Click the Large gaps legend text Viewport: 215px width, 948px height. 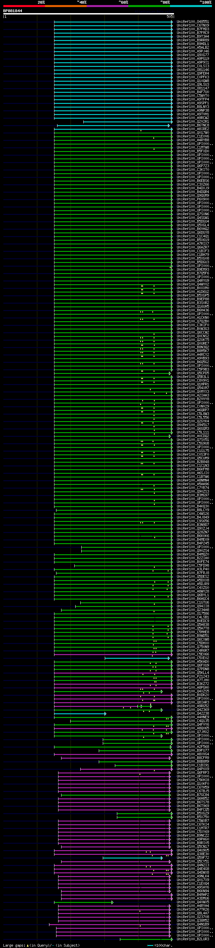click(x=41, y=945)
